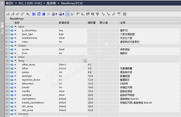Click the last toolbar icon on the right
This screenshot has height=117, width=181.
pos(125,14)
